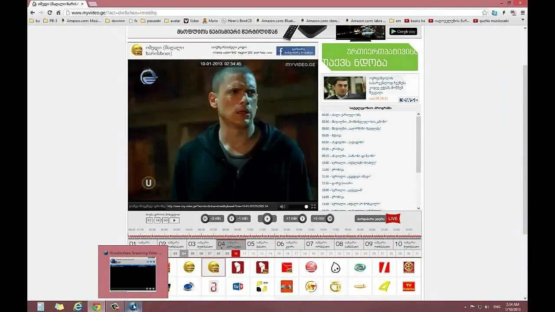Click the green advertisement banner

pos(370,57)
